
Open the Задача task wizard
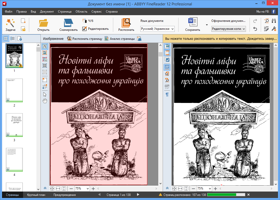(x=10, y=25)
